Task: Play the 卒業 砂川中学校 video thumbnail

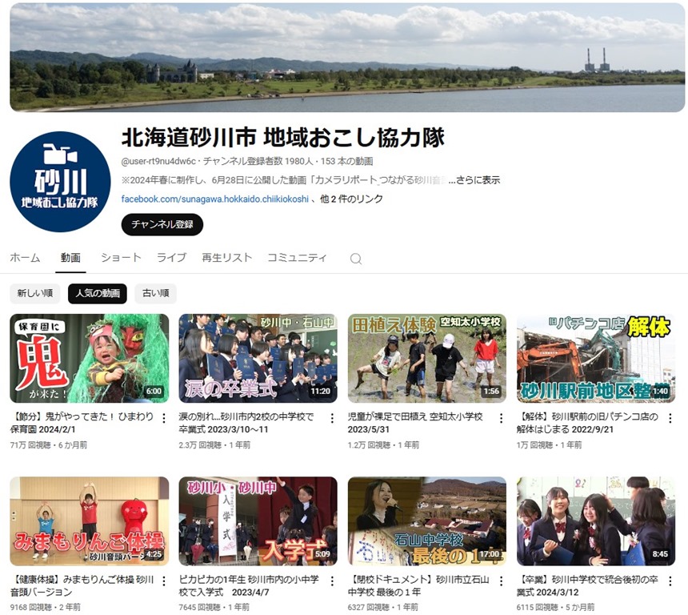Action: [595, 521]
